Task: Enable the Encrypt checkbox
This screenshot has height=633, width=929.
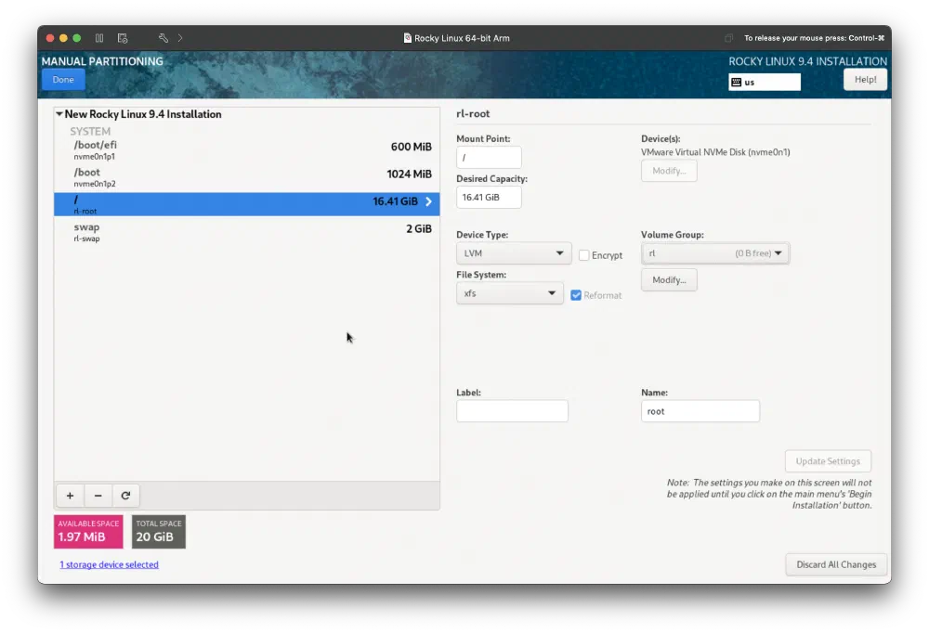Action: (x=584, y=255)
